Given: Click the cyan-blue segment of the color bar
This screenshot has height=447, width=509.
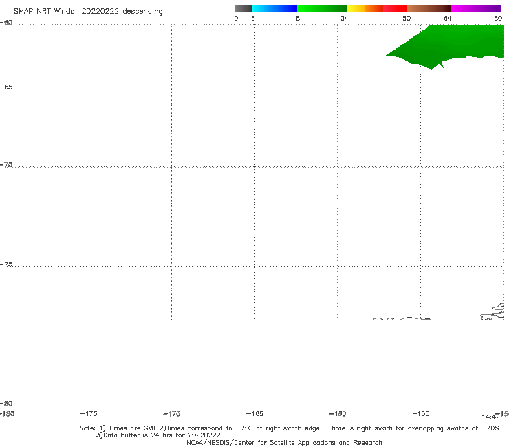Looking at the screenshot, I should (274, 8).
